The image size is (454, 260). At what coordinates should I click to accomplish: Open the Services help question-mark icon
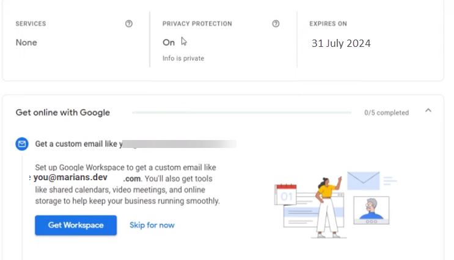coord(129,24)
